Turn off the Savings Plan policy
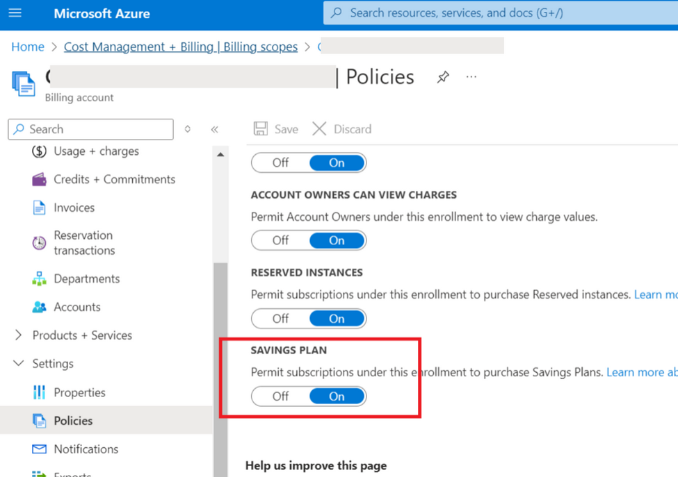 tap(280, 396)
